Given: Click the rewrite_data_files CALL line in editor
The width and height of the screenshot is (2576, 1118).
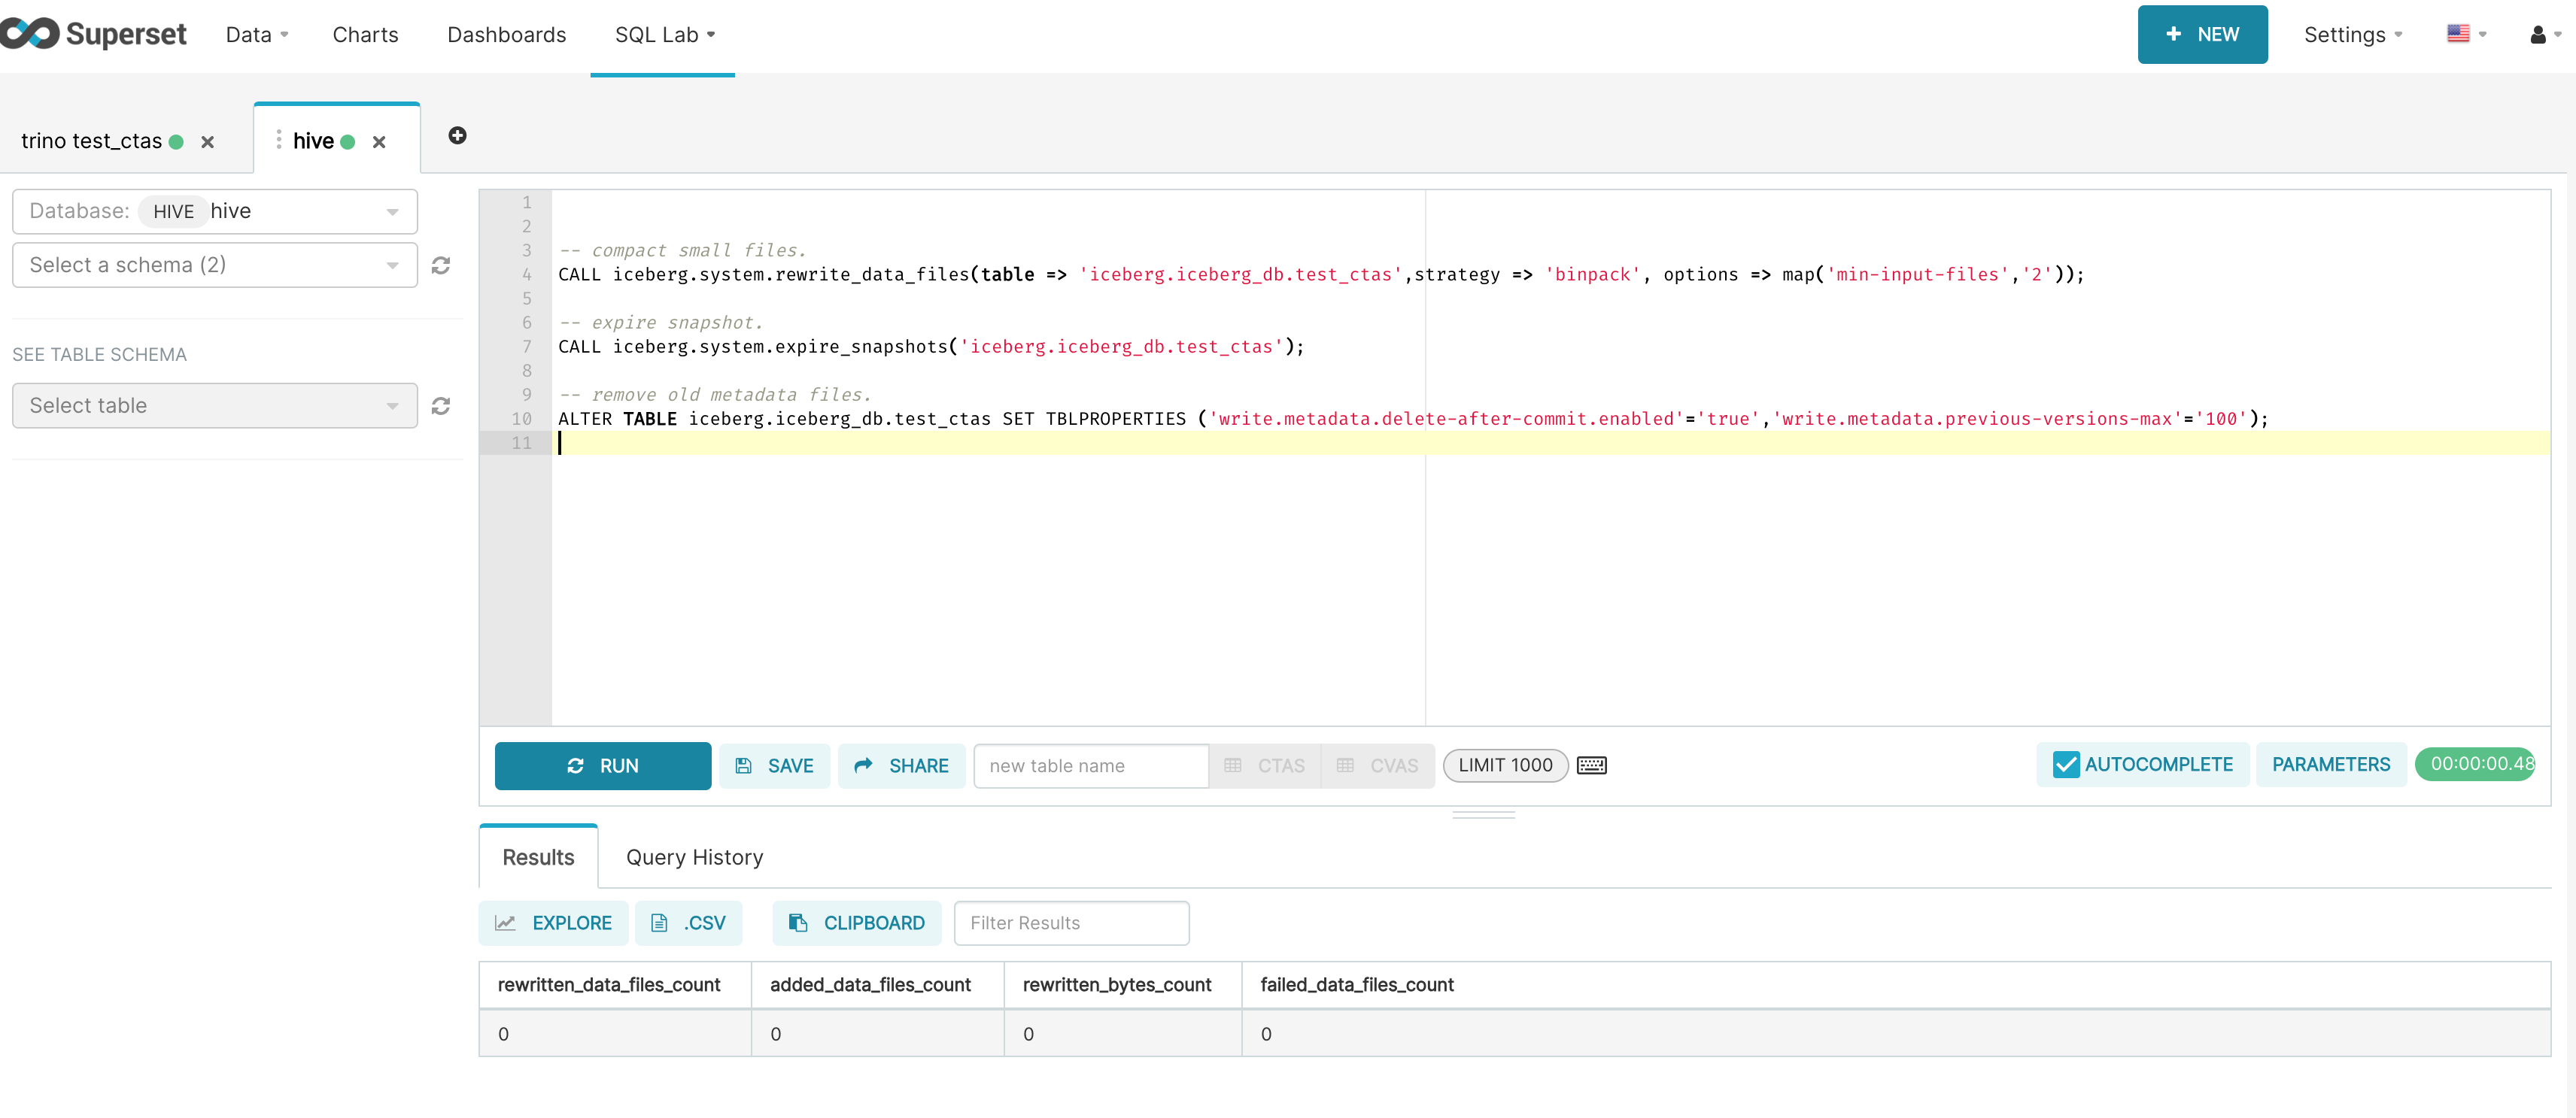Looking at the screenshot, I should 1320,274.
